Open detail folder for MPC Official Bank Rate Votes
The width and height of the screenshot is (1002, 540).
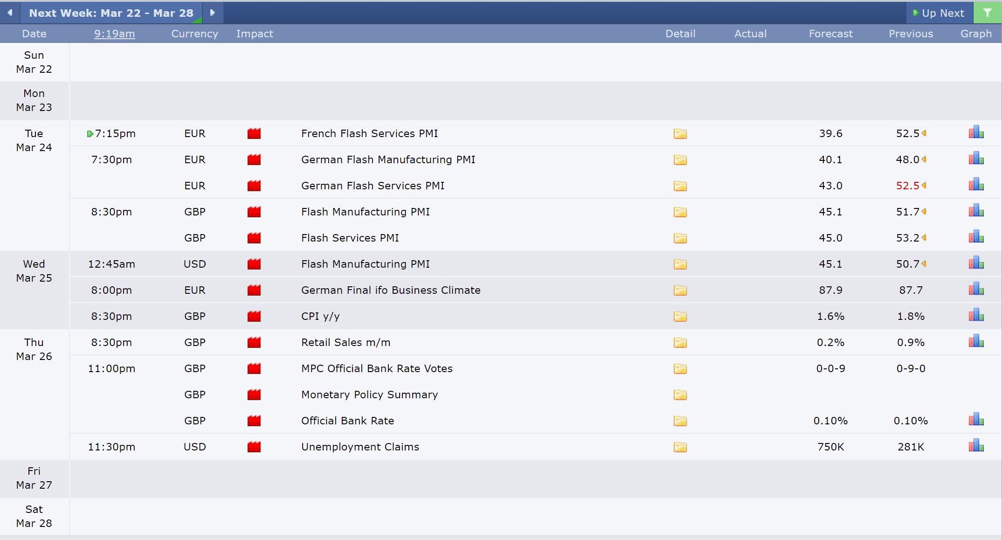680,369
